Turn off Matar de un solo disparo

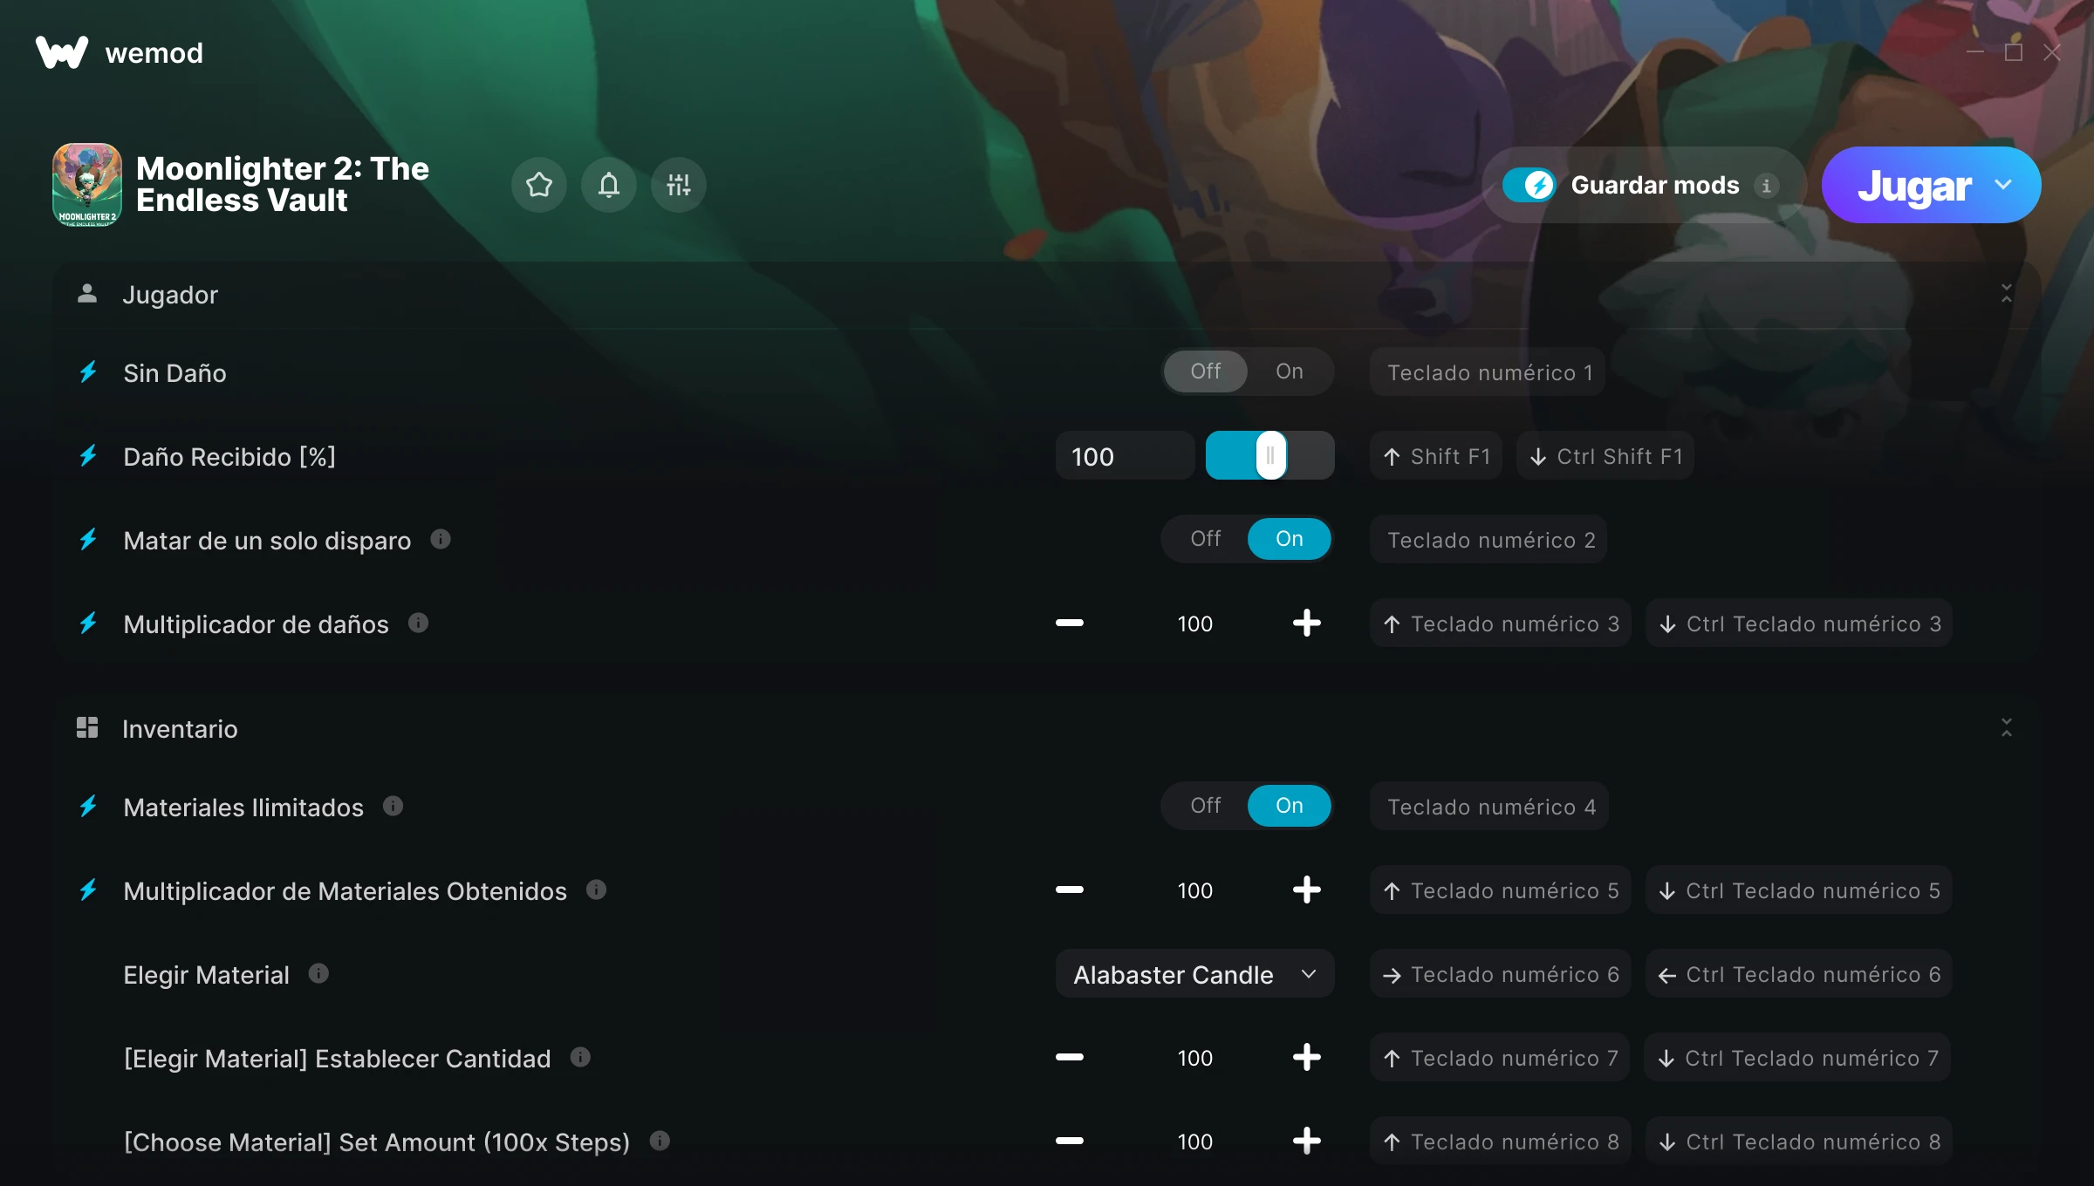point(1206,539)
